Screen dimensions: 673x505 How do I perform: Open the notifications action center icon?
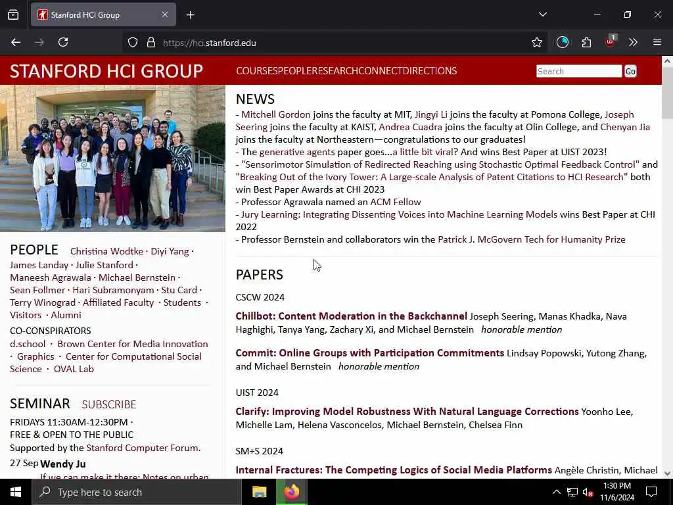(x=651, y=492)
